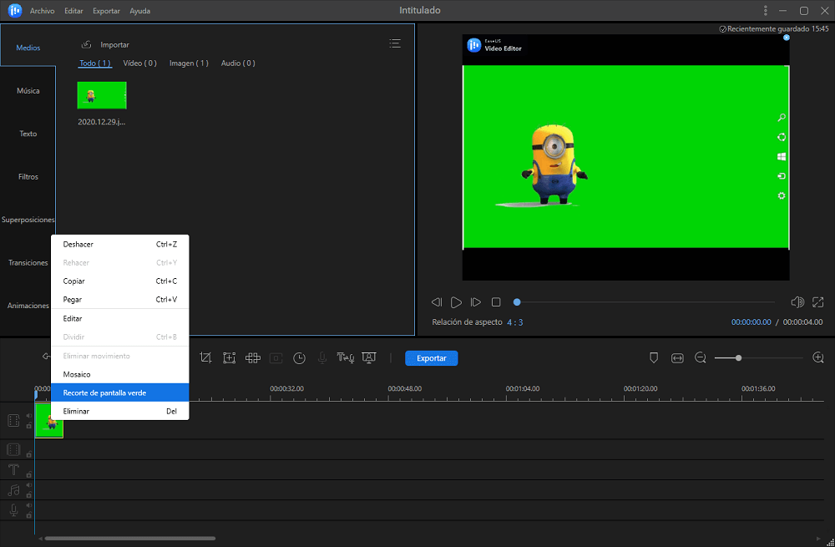Click the blue Exportar button
Viewport: 835px width, 547px height.
click(x=432, y=358)
